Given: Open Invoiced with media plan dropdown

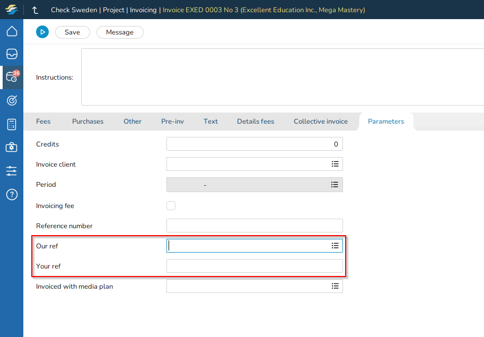Looking at the screenshot, I should point(335,286).
